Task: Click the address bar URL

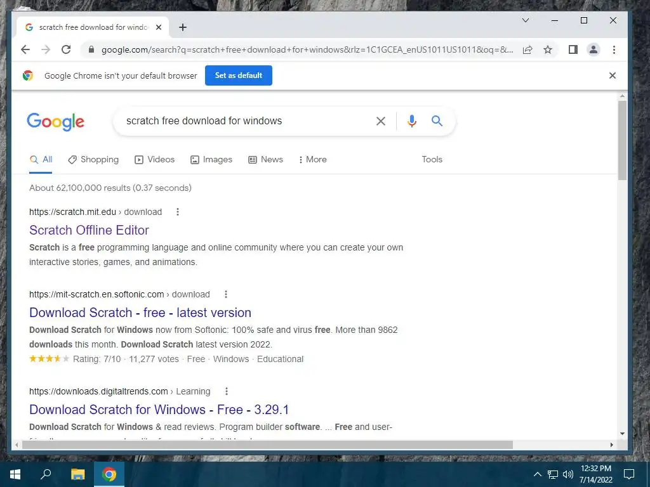Action: [x=307, y=49]
